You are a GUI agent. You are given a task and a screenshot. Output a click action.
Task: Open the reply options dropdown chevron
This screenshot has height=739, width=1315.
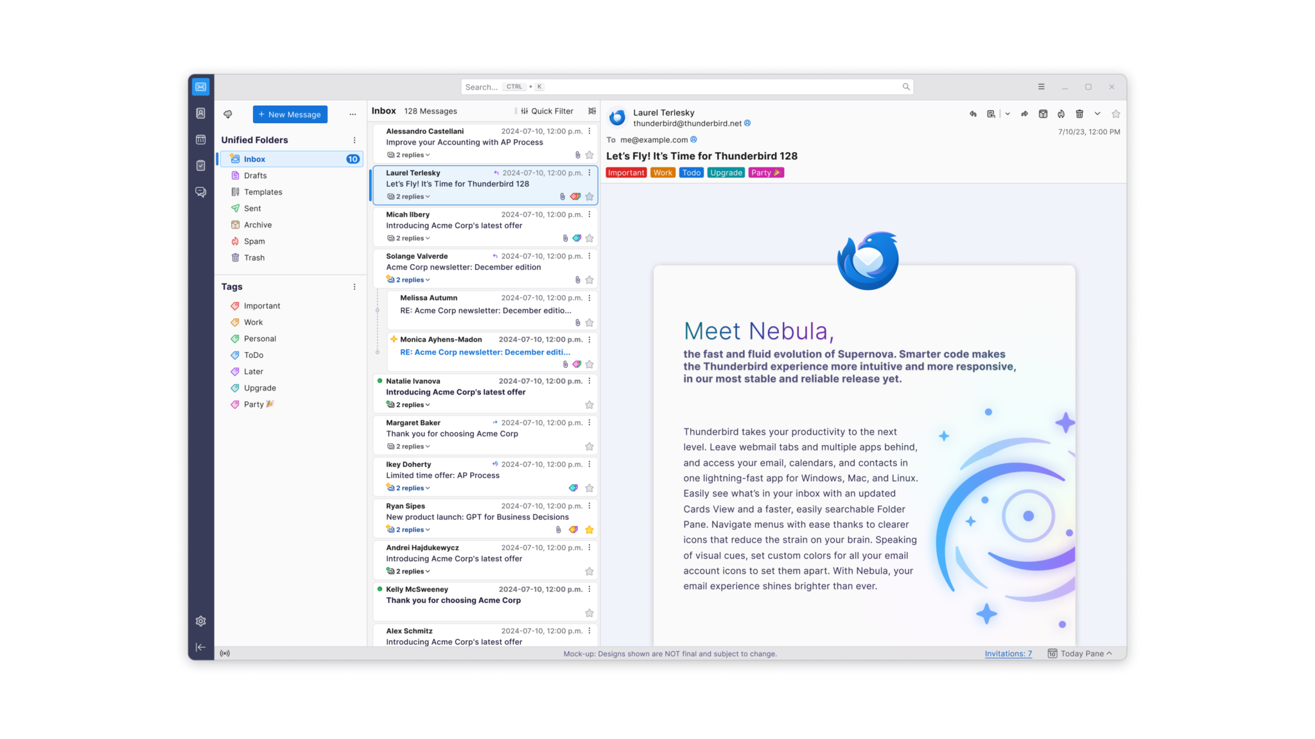tap(1007, 114)
